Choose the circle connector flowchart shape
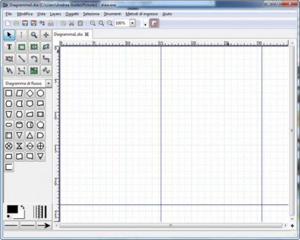The width and height of the screenshot is (300, 240). click(x=40, y=93)
